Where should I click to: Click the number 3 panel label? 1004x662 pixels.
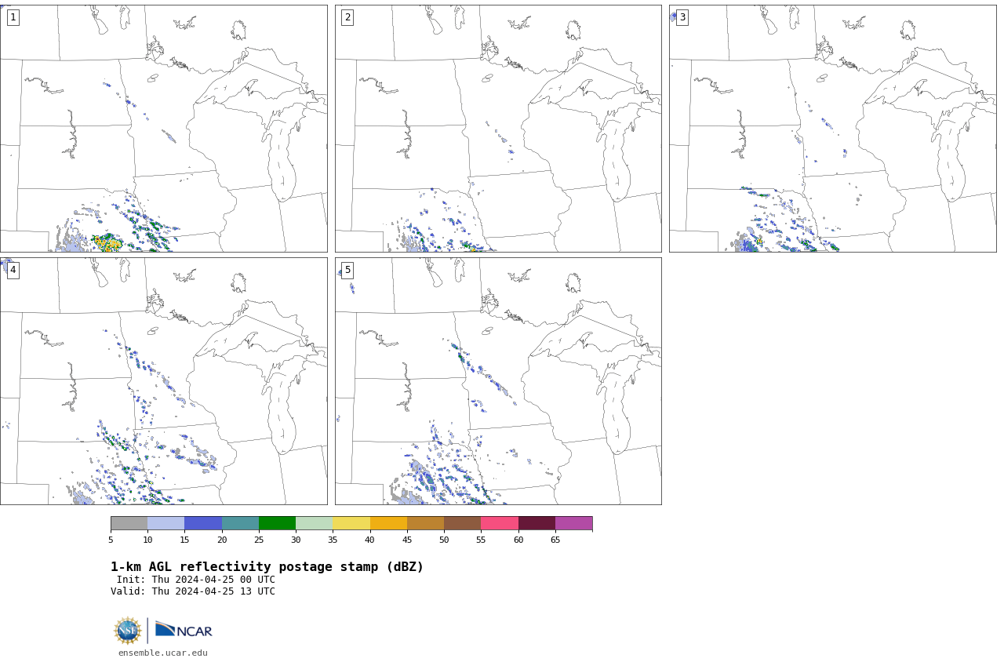[x=682, y=17]
